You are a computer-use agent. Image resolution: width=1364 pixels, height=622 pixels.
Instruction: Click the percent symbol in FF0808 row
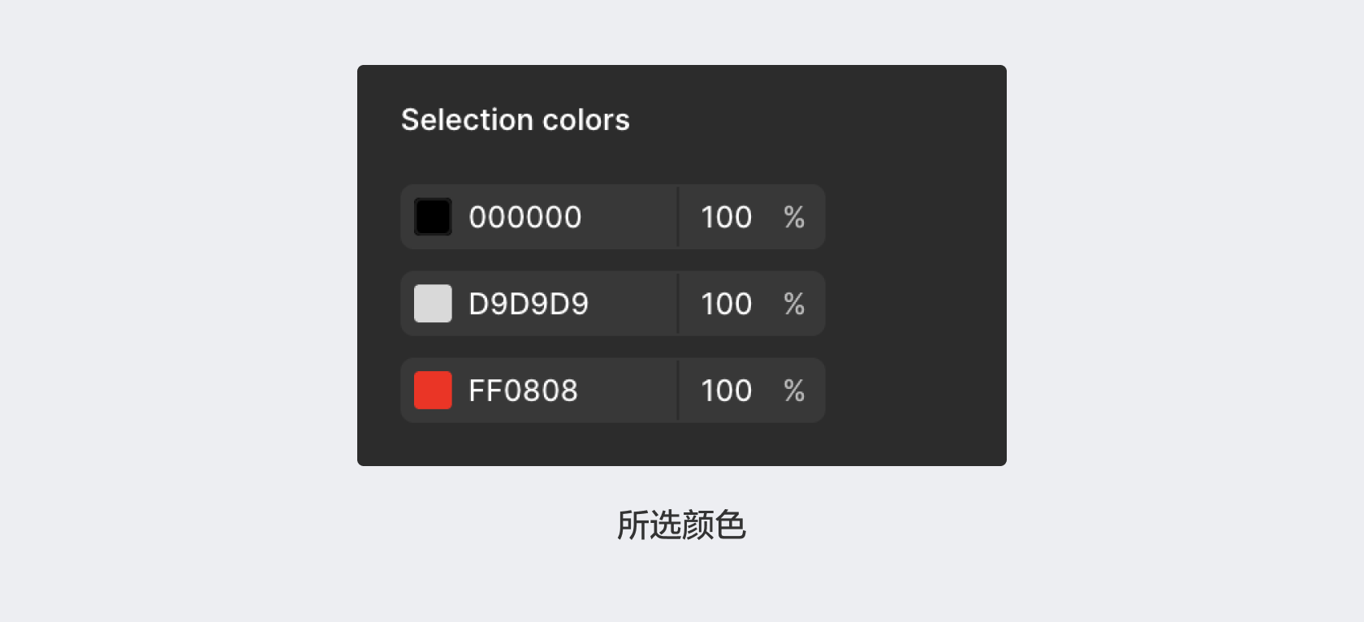click(x=794, y=391)
